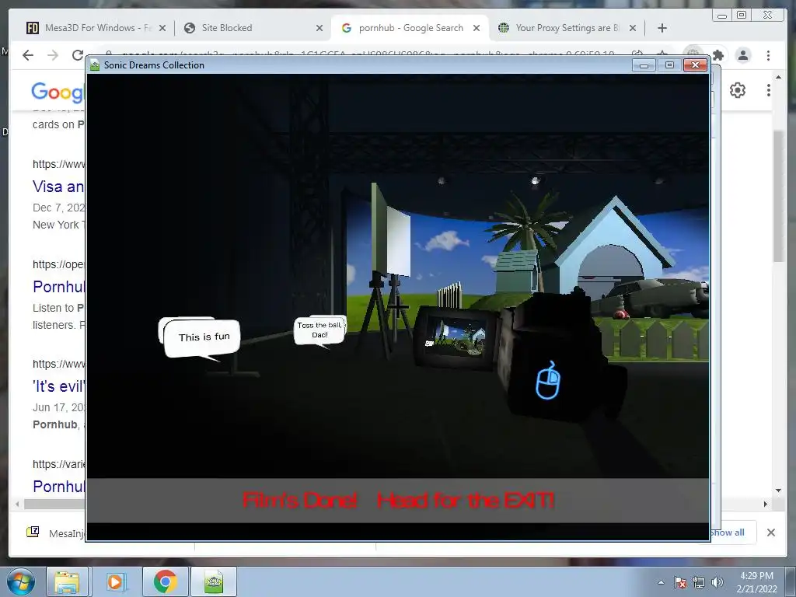Click horizontal scrollbar right arrow
The image size is (796, 597).
(x=766, y=504)
